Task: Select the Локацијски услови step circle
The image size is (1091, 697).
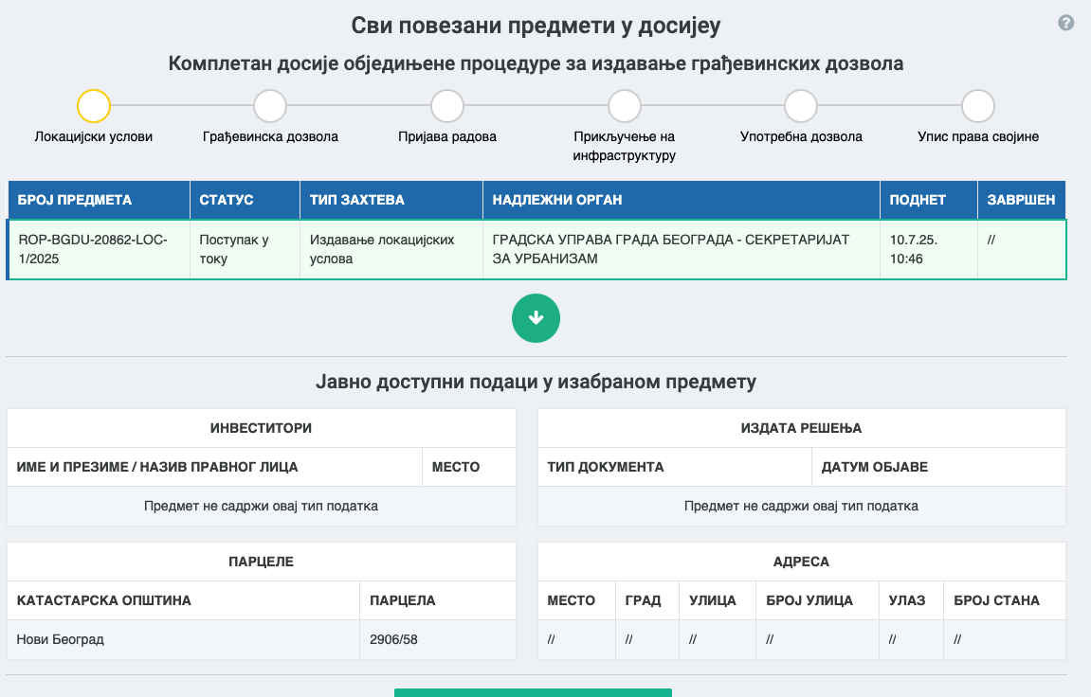Action: (94, 106)
